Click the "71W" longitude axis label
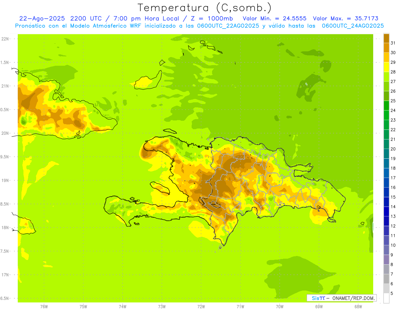 [x=240, y=306]
